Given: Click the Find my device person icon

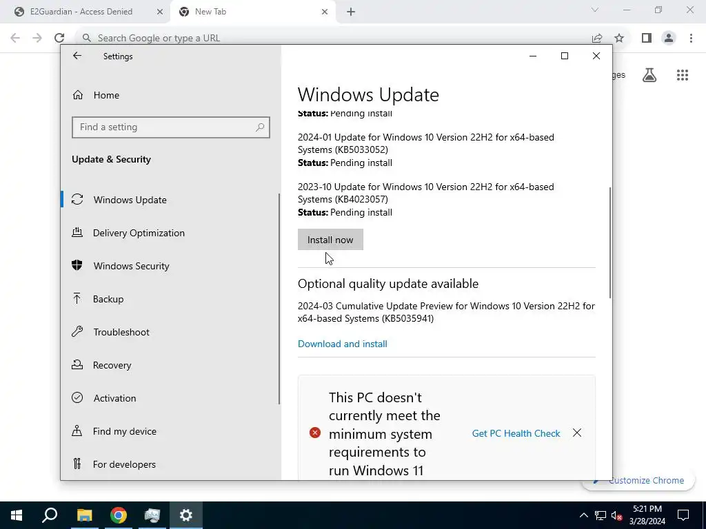Looking at the screenshot, I should tap(77, 431).
